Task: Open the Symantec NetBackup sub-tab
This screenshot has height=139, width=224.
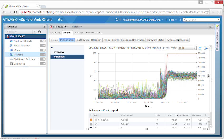Action: click(178, 40)
